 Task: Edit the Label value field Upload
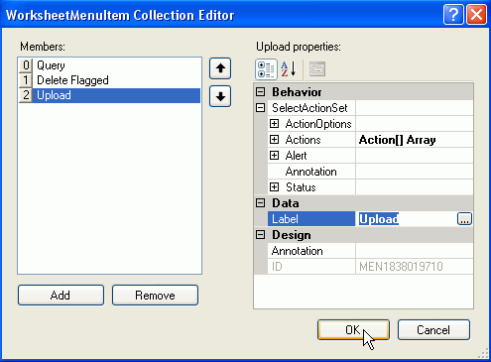click(407, 219)
